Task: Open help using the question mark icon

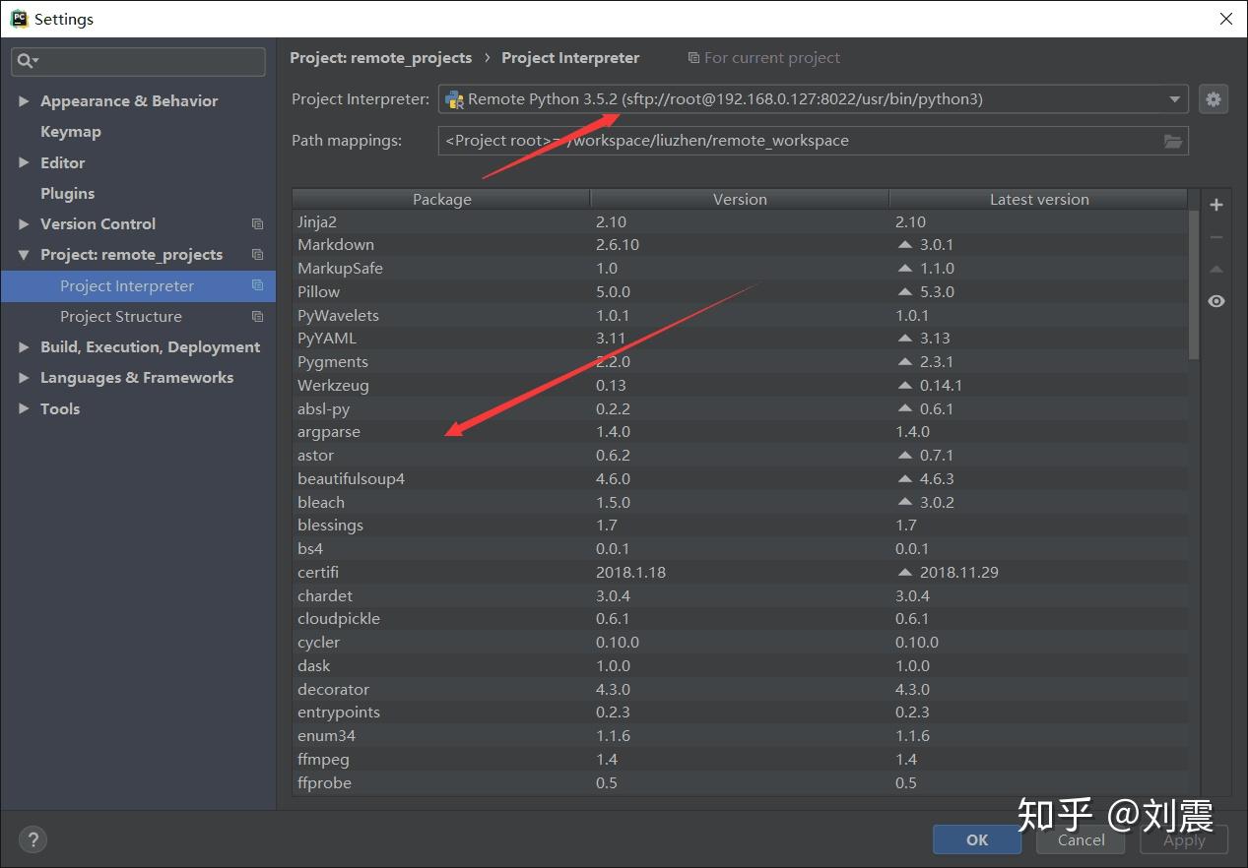Action: [x=33, y=839]
